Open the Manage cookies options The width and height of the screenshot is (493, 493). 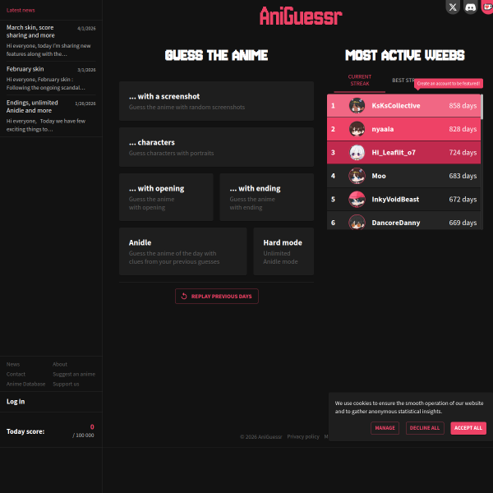(385, 428)
